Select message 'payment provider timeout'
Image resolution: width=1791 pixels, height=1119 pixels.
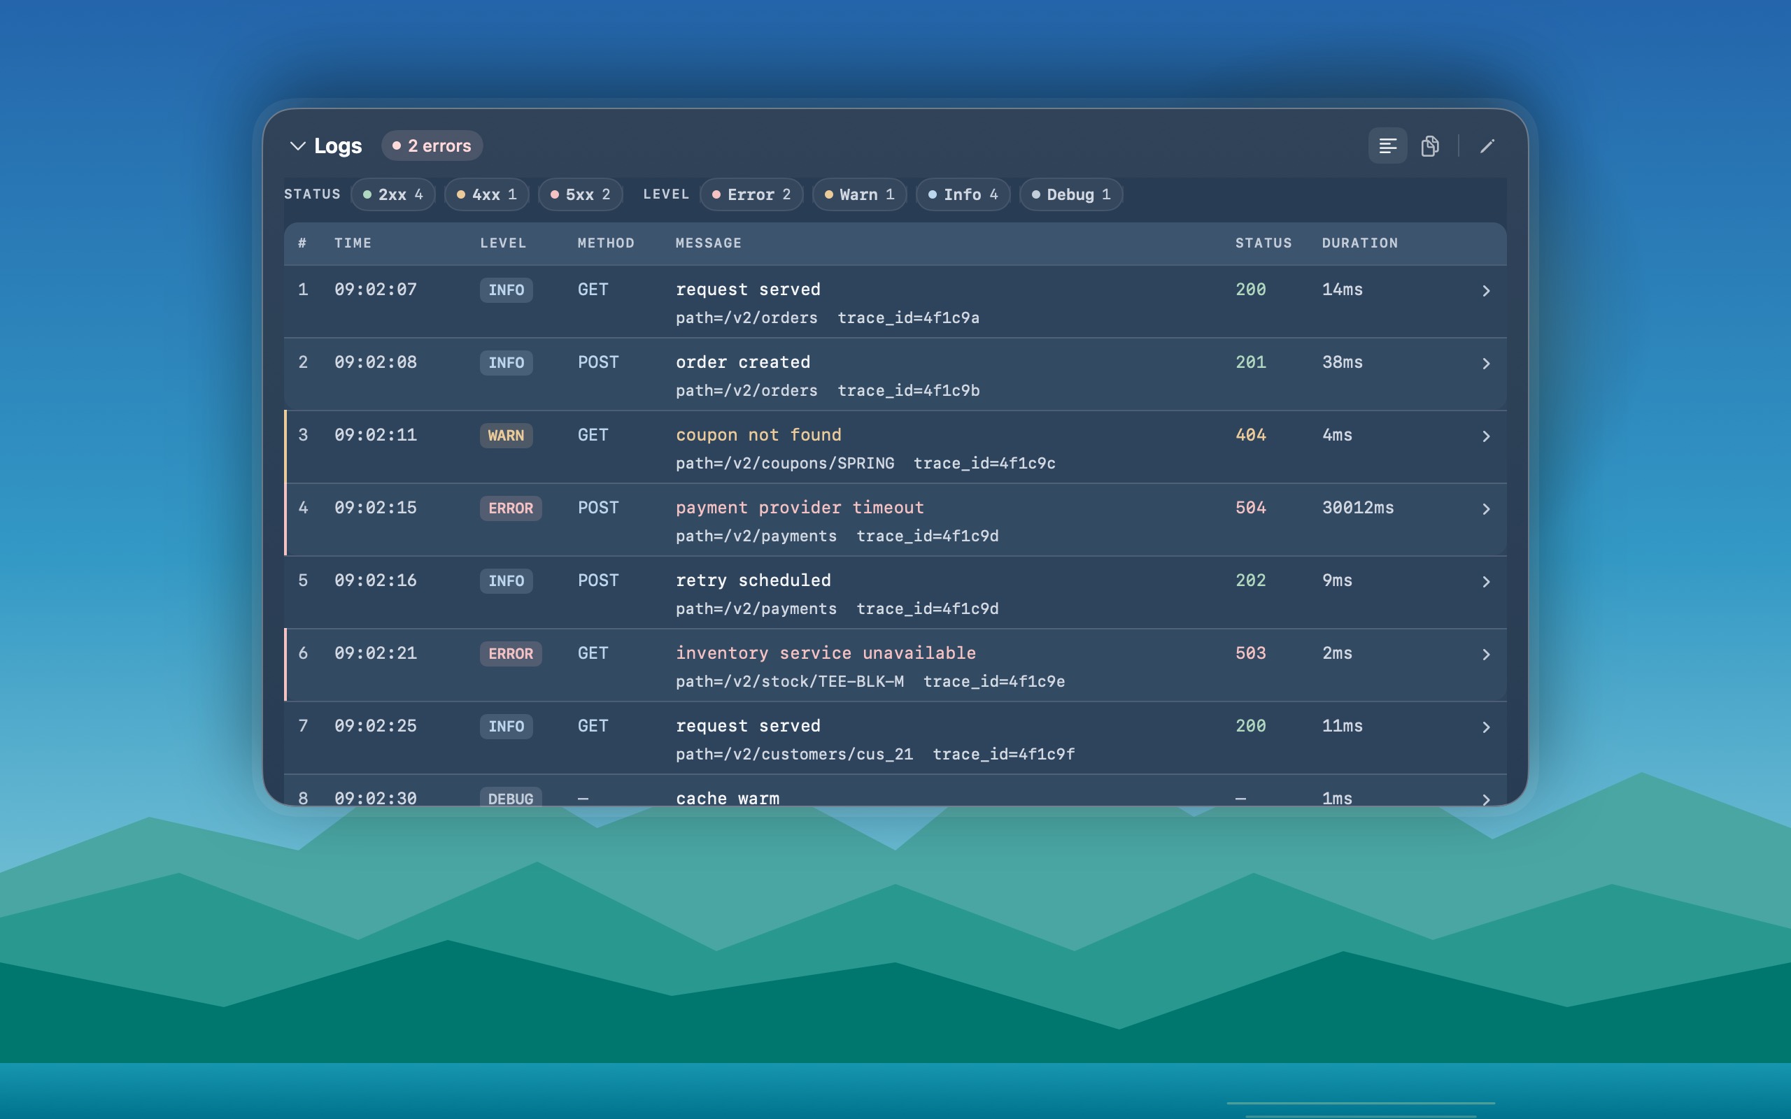(800, 508)
